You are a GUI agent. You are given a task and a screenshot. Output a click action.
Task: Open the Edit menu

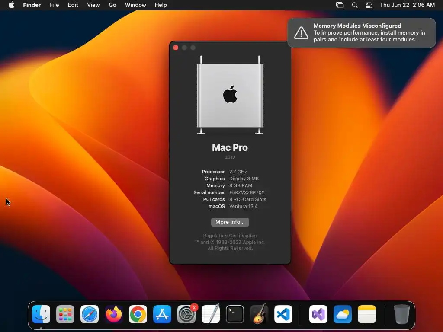coord(73,5)
